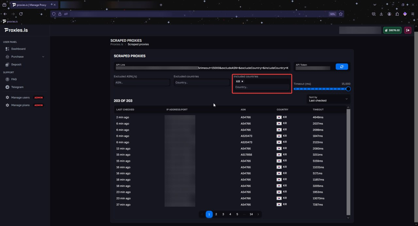Click the LAST CHECKED column header
Screen dimensions: 418x226
[x=125, y=110]
